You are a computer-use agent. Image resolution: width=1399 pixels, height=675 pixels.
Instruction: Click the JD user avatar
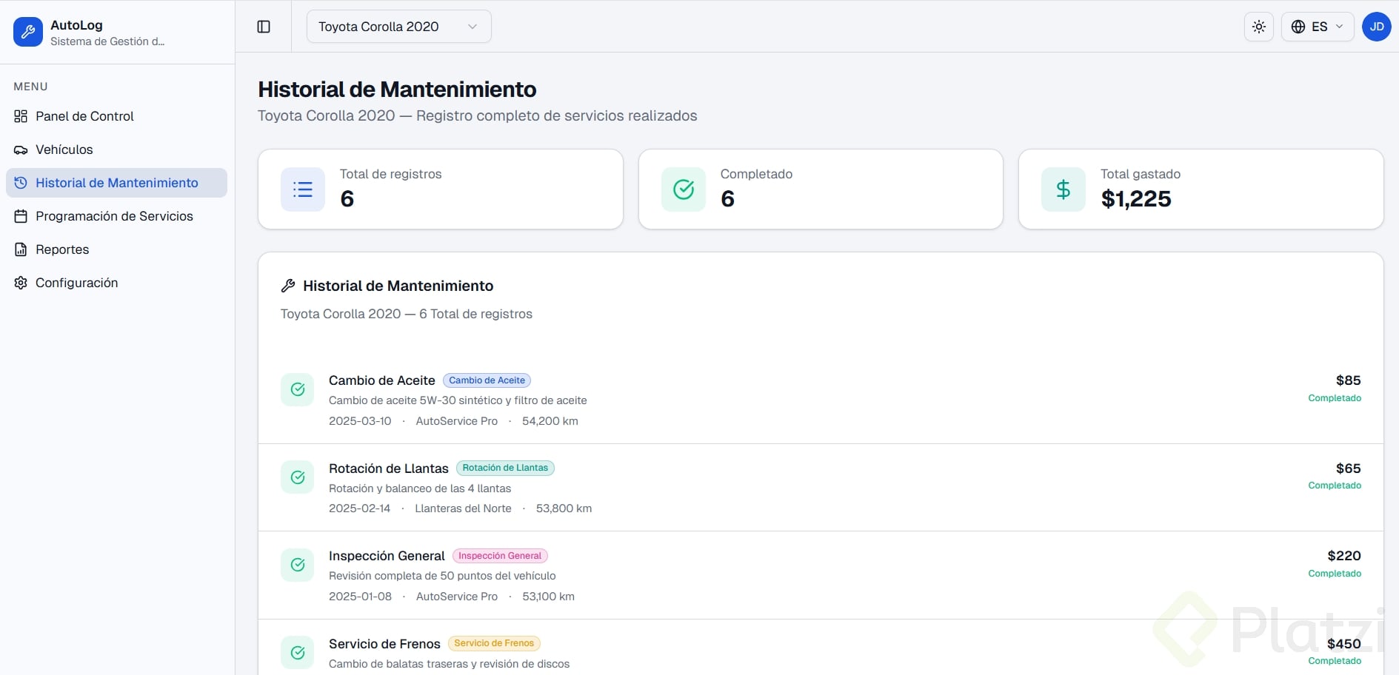1376,27
